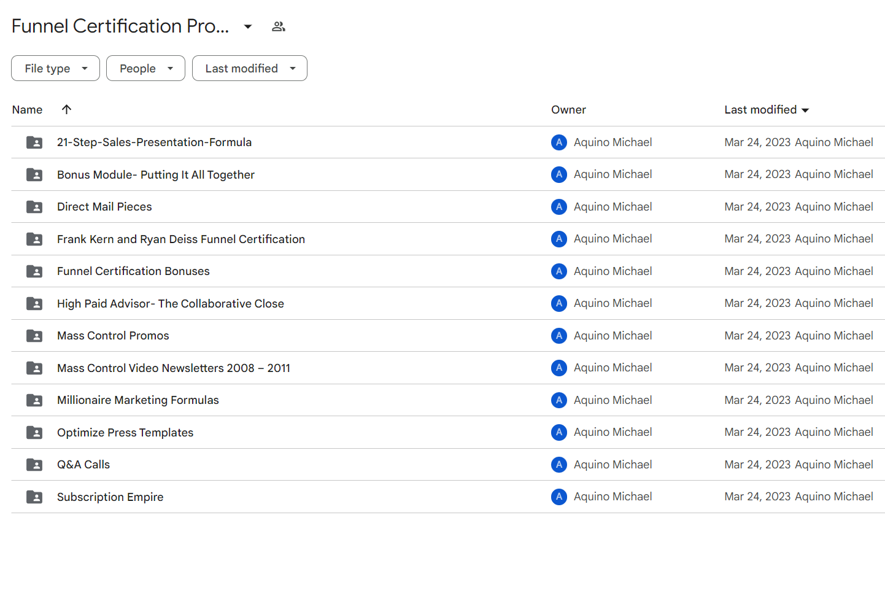Click the folder icon for Q&A Calls
Screen dimensions: 885x593
34,465
